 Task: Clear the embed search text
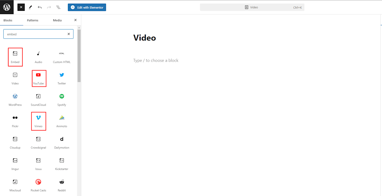coord(69,34)
